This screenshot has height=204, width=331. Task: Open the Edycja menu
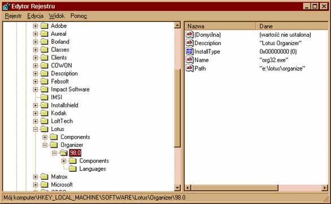tap(35, 16)
